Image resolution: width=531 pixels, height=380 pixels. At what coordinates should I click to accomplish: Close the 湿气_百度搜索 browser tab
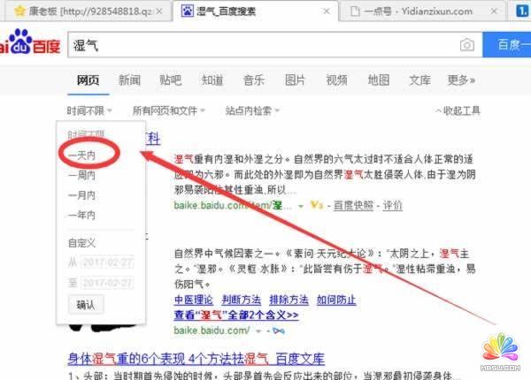(x=328, y=11)
